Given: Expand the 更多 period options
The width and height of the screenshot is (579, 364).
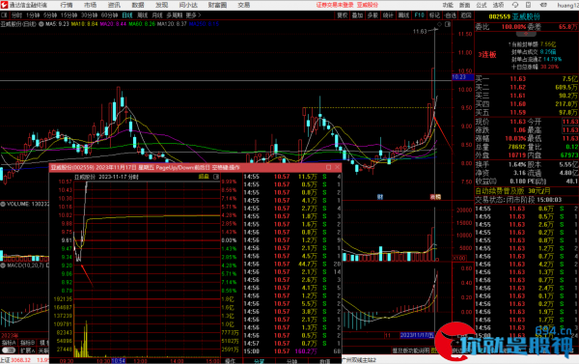Looking at the screenshot, I should coord(193,15).
